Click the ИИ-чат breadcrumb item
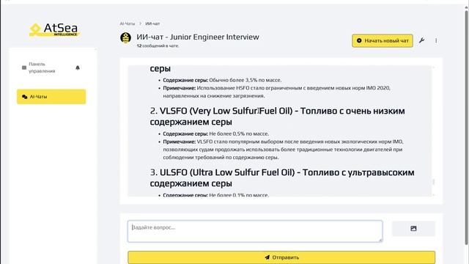The height and width of the screenshot is (264, 469). (152, 23)
